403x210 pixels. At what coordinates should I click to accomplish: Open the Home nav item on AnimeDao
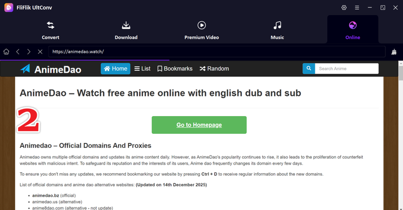[x=115, y=69]
